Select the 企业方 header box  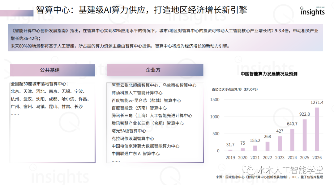pyautogui.click(x=155, y=70)
